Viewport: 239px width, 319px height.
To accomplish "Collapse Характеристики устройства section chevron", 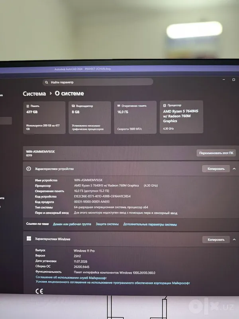I will pos(234,169).
